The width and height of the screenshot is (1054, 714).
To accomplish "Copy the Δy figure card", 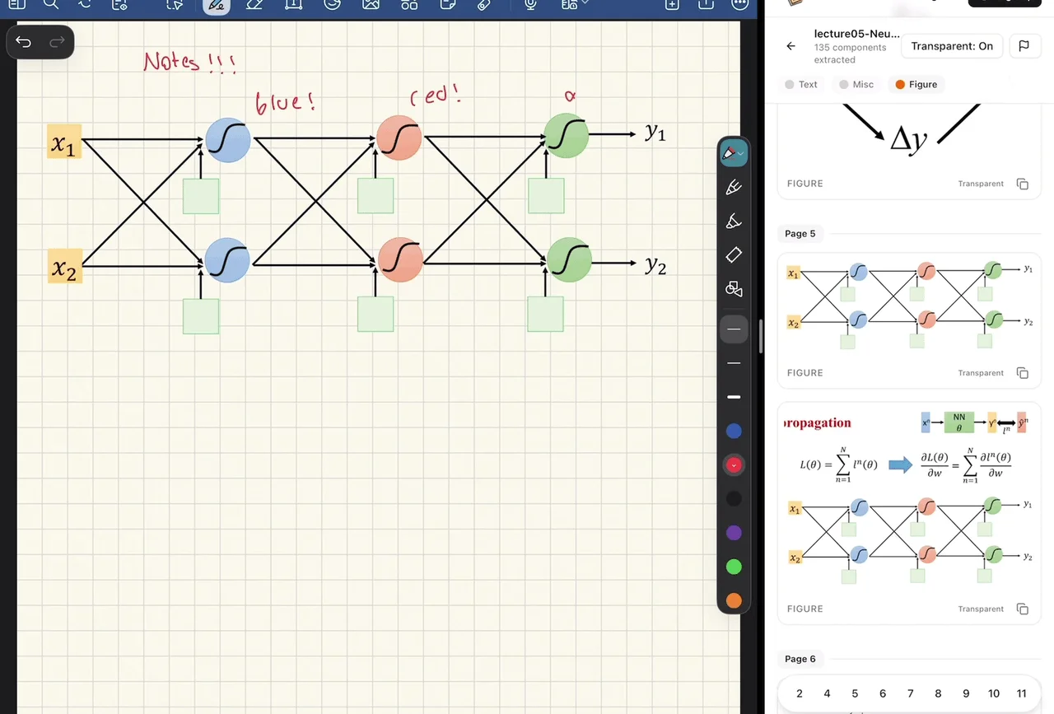I will coord(1022,184).
